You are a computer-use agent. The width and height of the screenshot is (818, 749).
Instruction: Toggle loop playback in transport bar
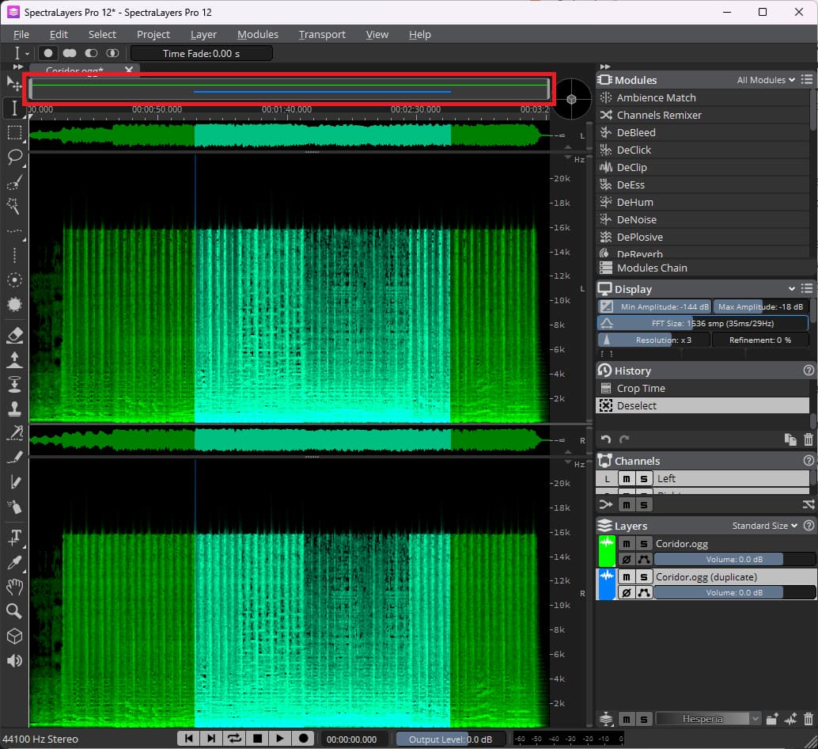(x=234, y=738)
